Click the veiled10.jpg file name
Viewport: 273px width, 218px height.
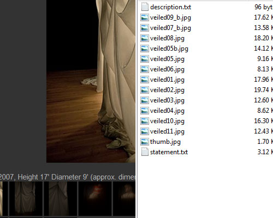[167, 121]
